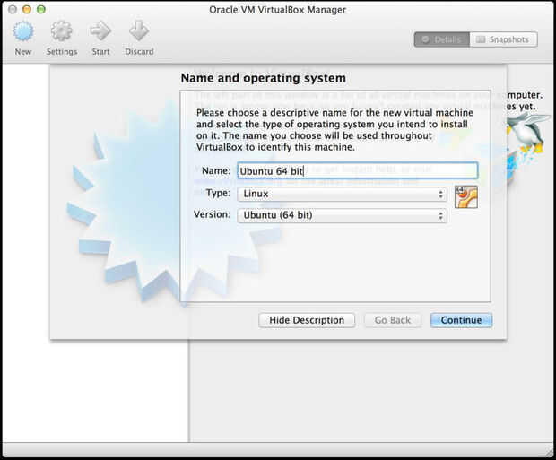Screen dimensions: 556x460
Task: Click the 'Please choose a descriptive name' description text
Action: [334, 130]
